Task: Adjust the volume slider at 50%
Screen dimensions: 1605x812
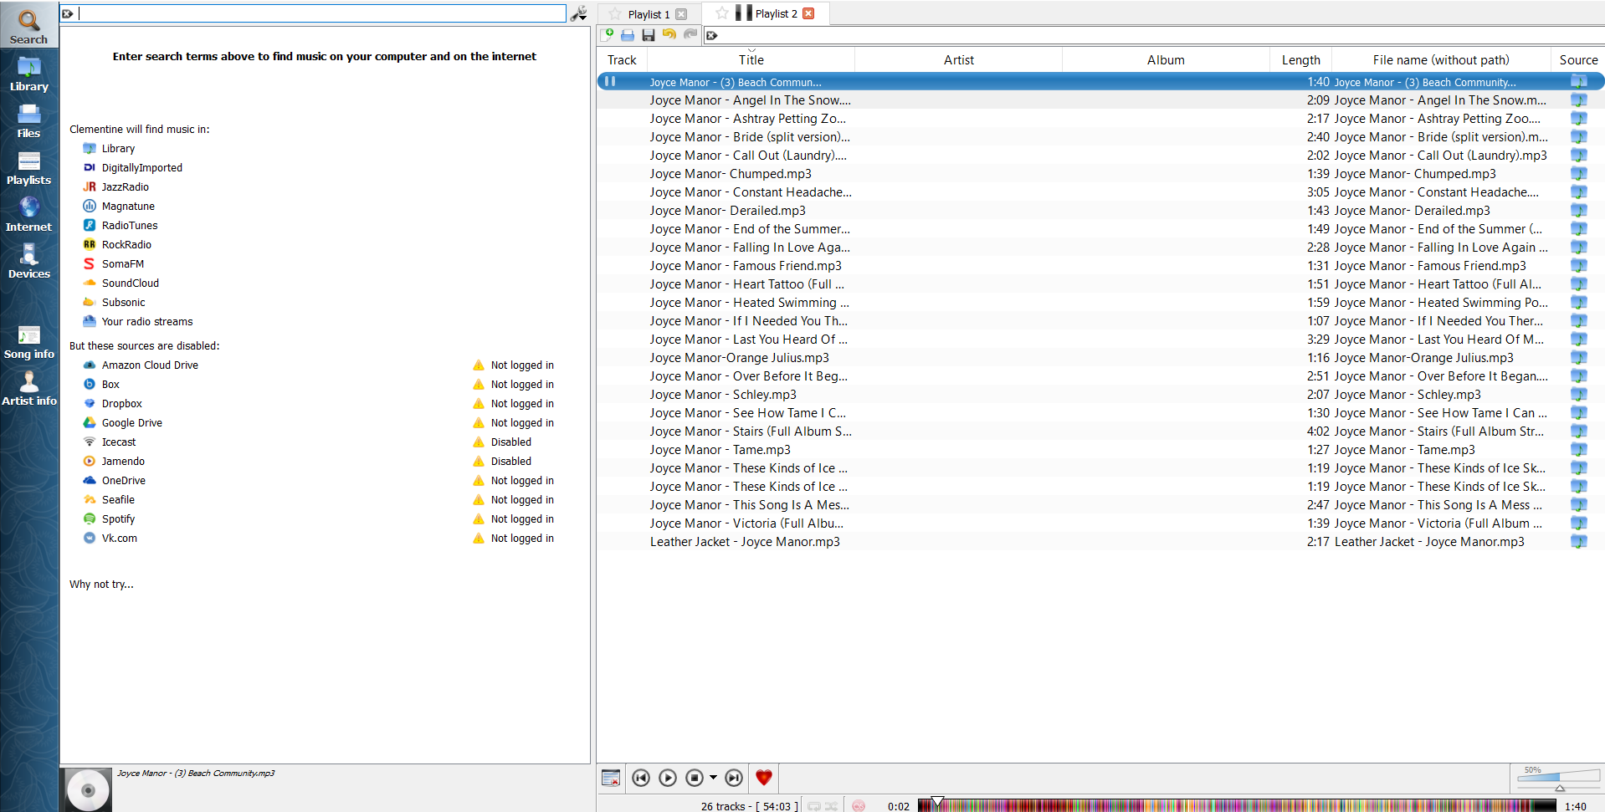Action: pyautogui.click(x=1559, y=778)
